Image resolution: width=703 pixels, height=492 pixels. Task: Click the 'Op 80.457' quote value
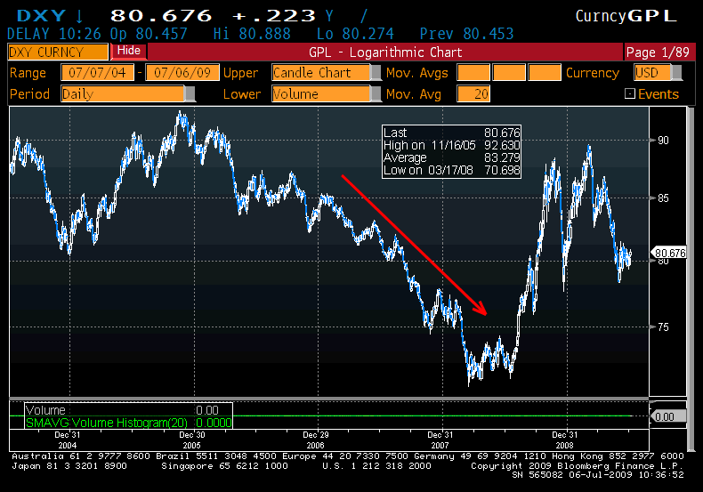click(x=149, y=34)
